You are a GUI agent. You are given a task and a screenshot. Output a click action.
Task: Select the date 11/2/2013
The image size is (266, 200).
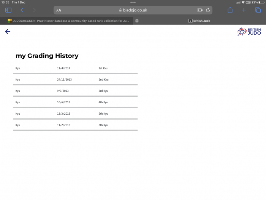63,125
